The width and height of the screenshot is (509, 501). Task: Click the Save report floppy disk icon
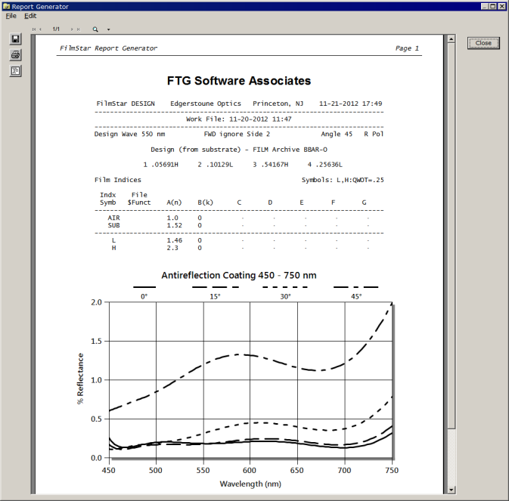pos(15,39)
